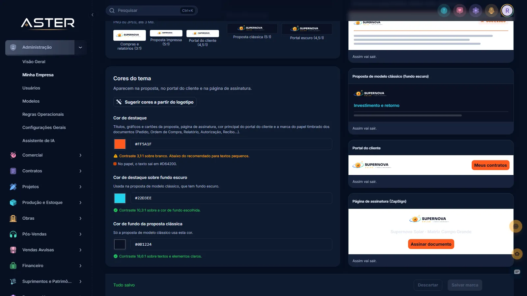Click the Obras building icon
Image resolution: width=527 pixels, height=296 pixels.
click(13, 218)
